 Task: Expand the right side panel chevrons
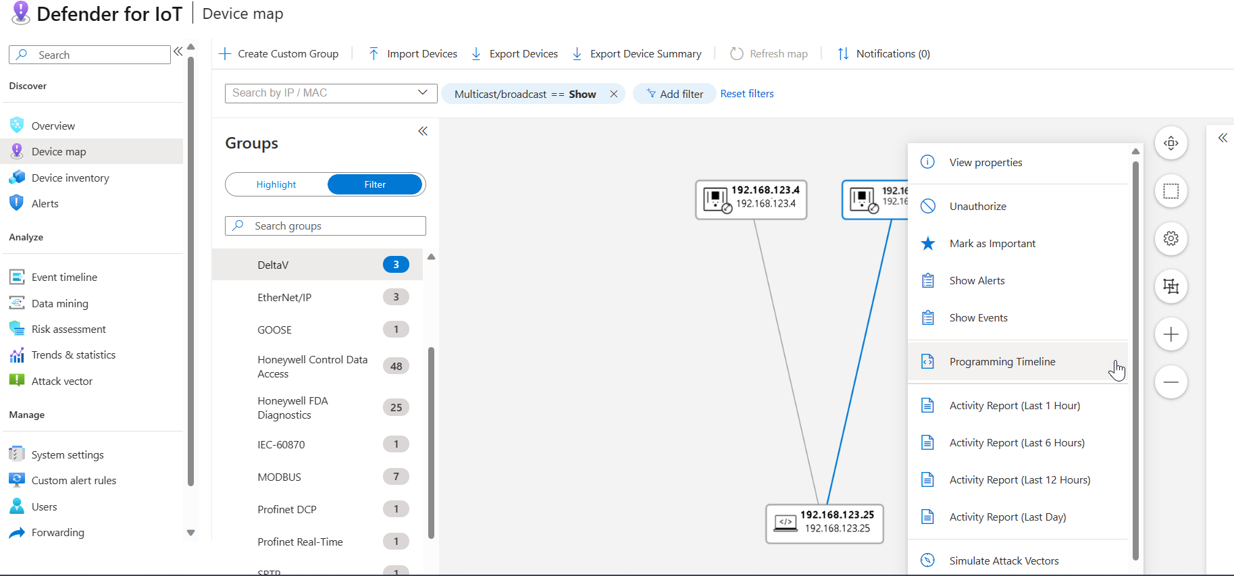coord(1223,138)
